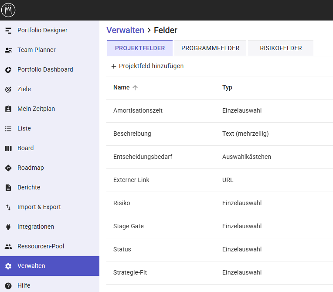Open the Roadmap direction sign icon
Screen dimensions: 333x292
pyautogui.click(x=8, y=168)
